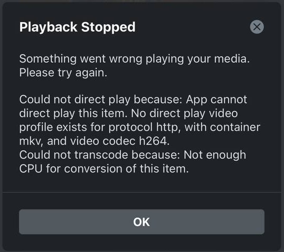The height and width of the screenshot is (252, 284).
Task: Select the 'conversion of this item' text
Action: (x=126, y=169)
